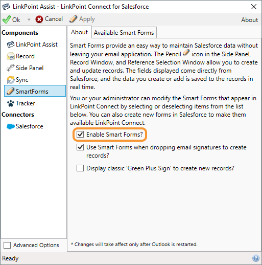
Task: Click the Side Panel chain link icon
Action: (11, 68)
